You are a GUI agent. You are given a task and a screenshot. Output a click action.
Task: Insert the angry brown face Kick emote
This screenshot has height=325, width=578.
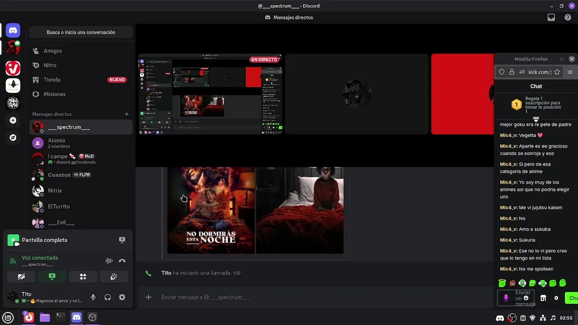pos(513,283)
